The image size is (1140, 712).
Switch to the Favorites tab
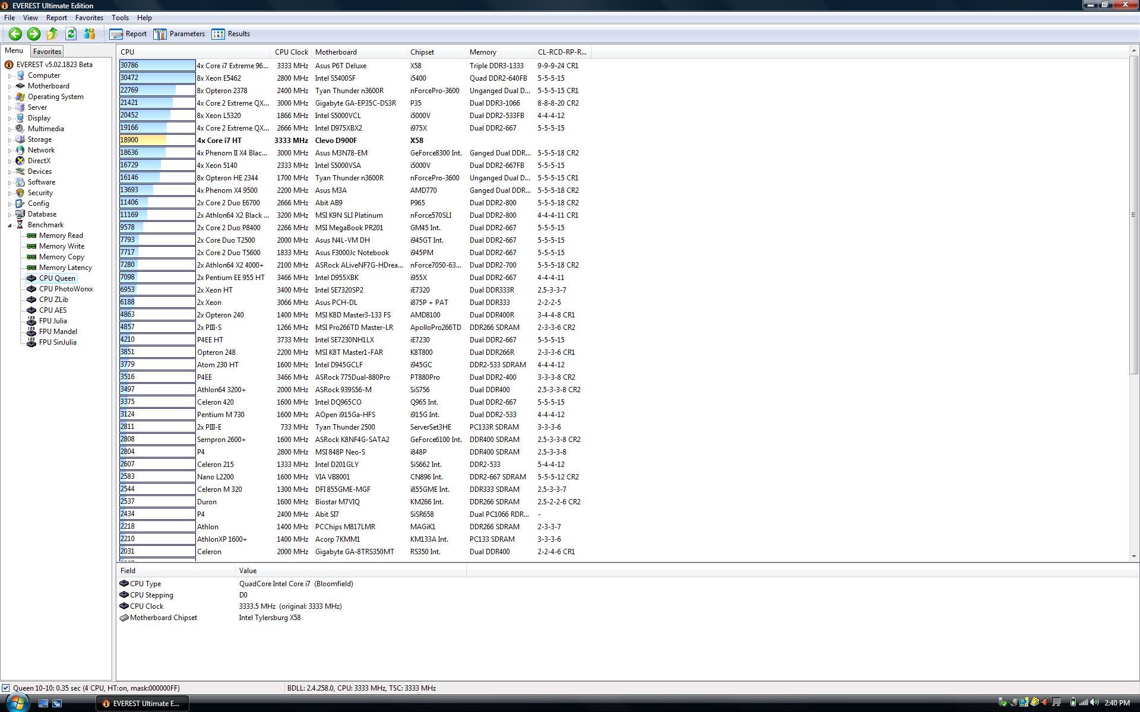[47, 52]
